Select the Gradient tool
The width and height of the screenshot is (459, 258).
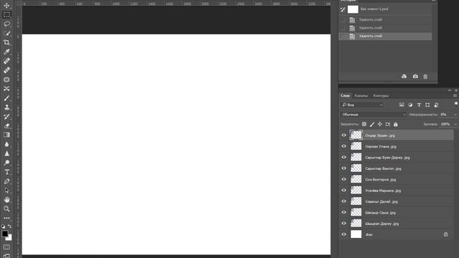point(6,135)
